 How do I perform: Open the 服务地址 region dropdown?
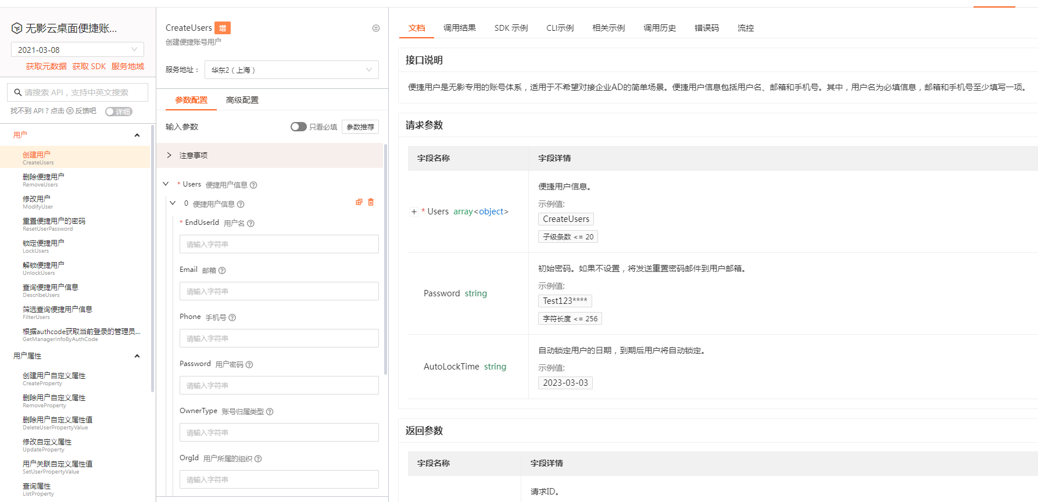click(x=291, y=70)
